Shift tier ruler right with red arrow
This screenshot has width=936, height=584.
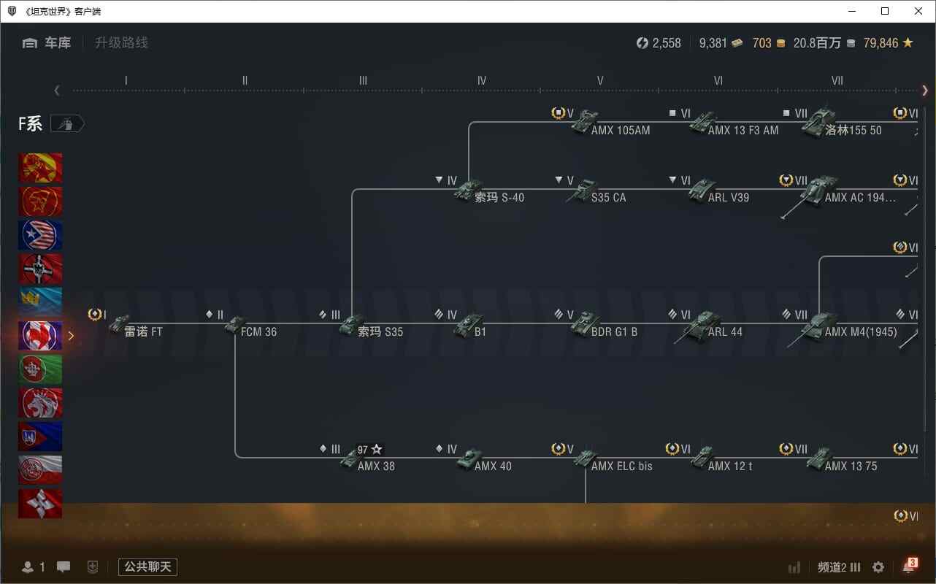(x=925, y=91)
